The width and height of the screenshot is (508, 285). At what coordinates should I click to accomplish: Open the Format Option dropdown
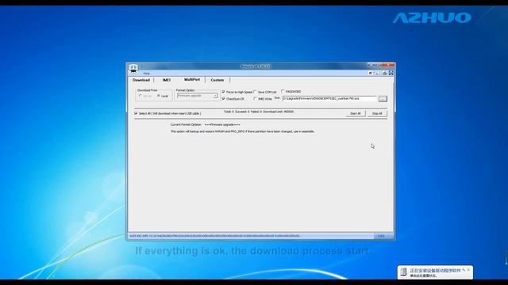point(198,96)
